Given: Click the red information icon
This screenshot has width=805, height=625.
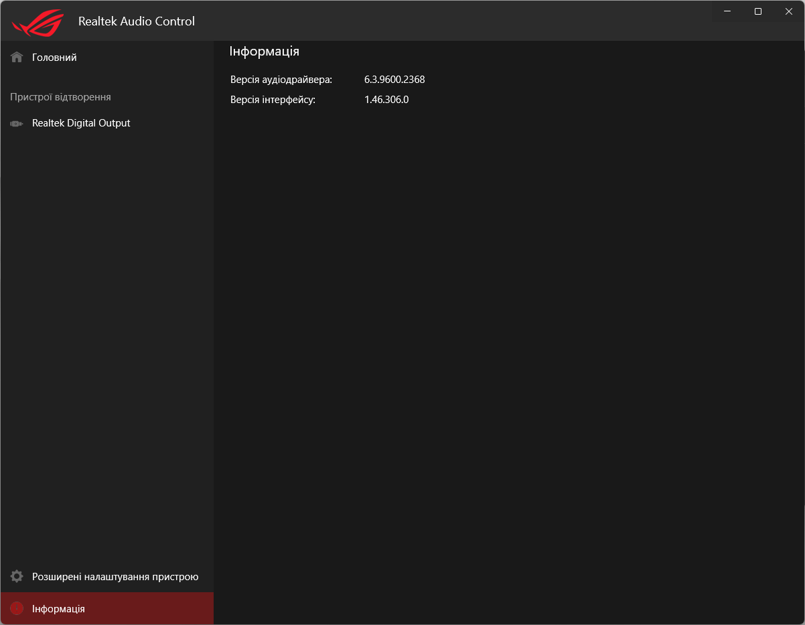Looking at the screenshot, I should (17, 609).
